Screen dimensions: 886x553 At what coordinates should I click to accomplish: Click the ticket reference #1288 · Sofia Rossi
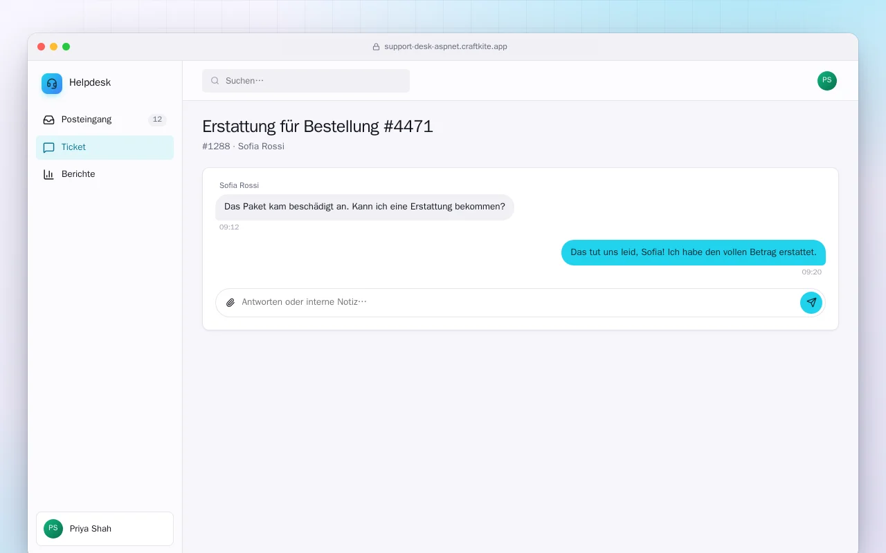point(243,147)
